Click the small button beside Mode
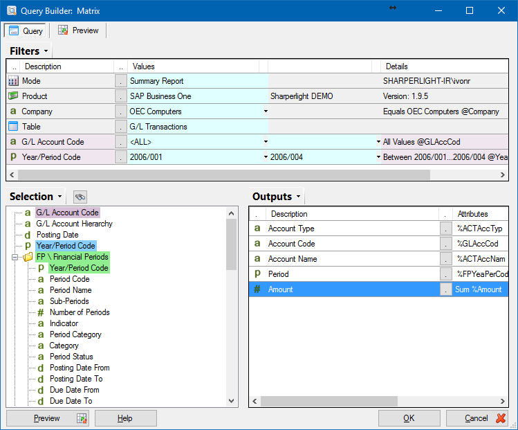This screenshot has width=518, height=430. pos(121,81)
